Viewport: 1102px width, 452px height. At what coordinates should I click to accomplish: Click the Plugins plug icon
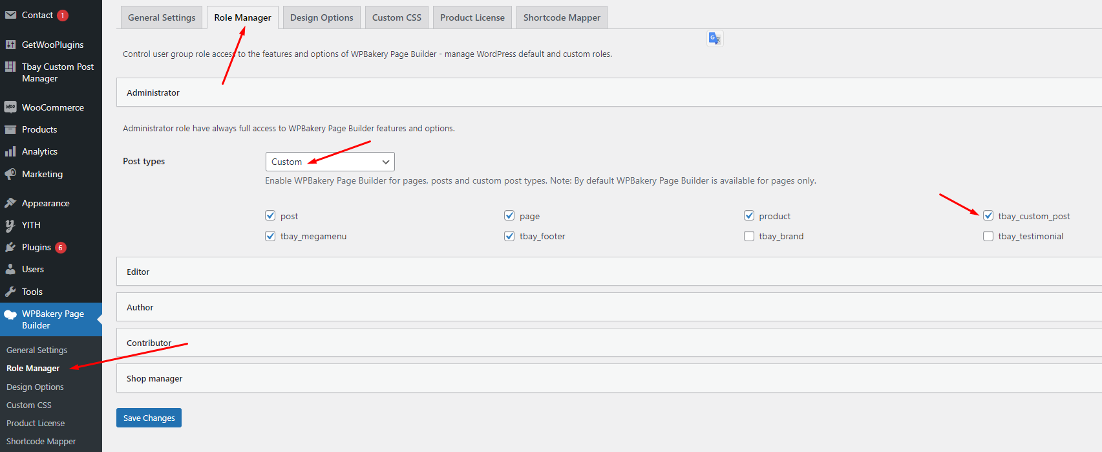click(x=10, y=247)
